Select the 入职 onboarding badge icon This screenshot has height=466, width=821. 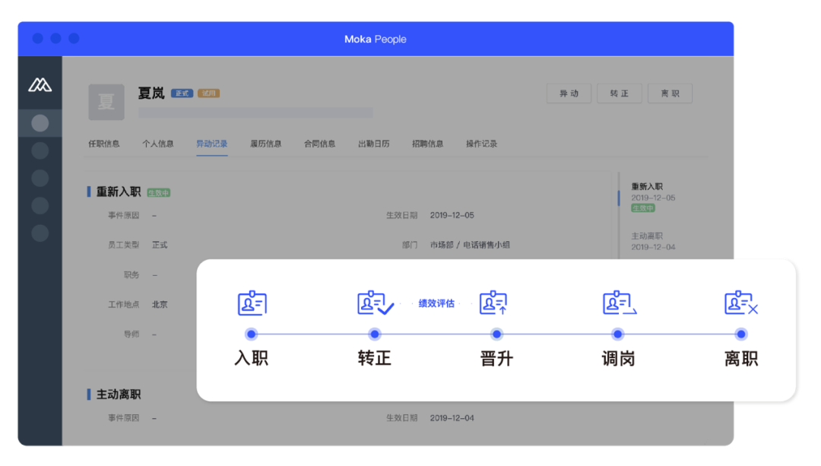click(x=252, y=303)
